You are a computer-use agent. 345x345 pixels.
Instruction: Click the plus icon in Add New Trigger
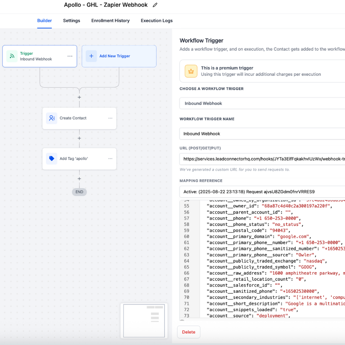91,56
